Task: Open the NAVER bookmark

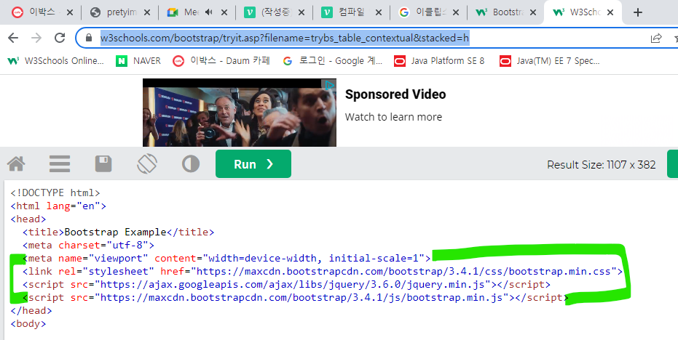Action: click(138, 61)
